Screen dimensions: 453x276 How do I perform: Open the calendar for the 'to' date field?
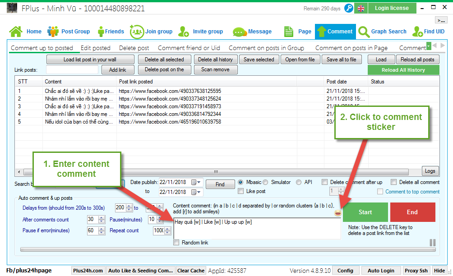point(196,192)
